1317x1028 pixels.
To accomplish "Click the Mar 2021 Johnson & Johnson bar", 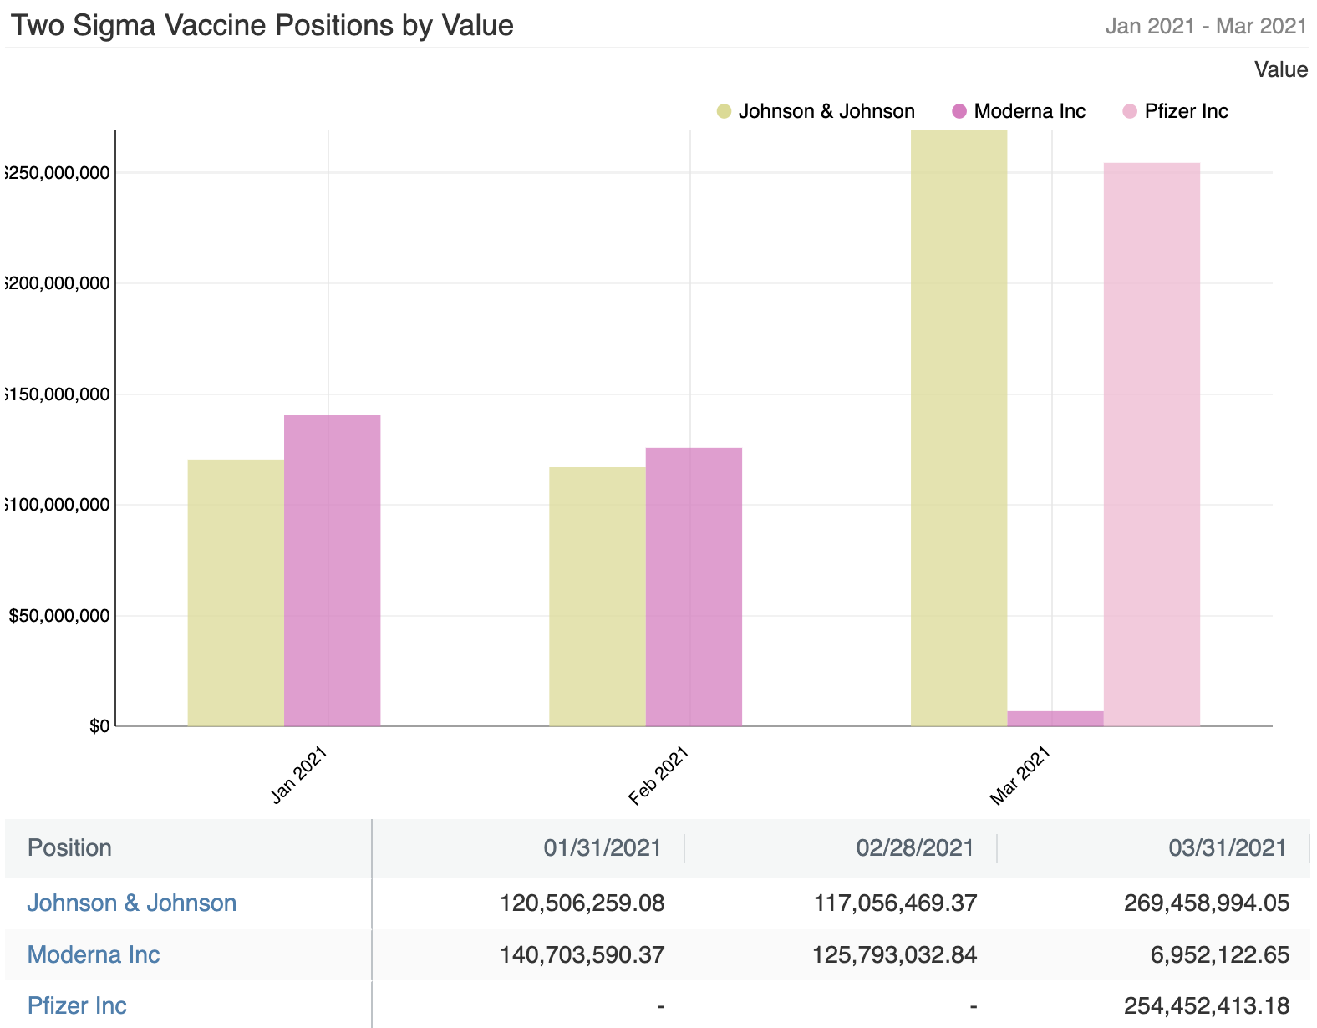I will pyautogui.click(x=959, y=428).
